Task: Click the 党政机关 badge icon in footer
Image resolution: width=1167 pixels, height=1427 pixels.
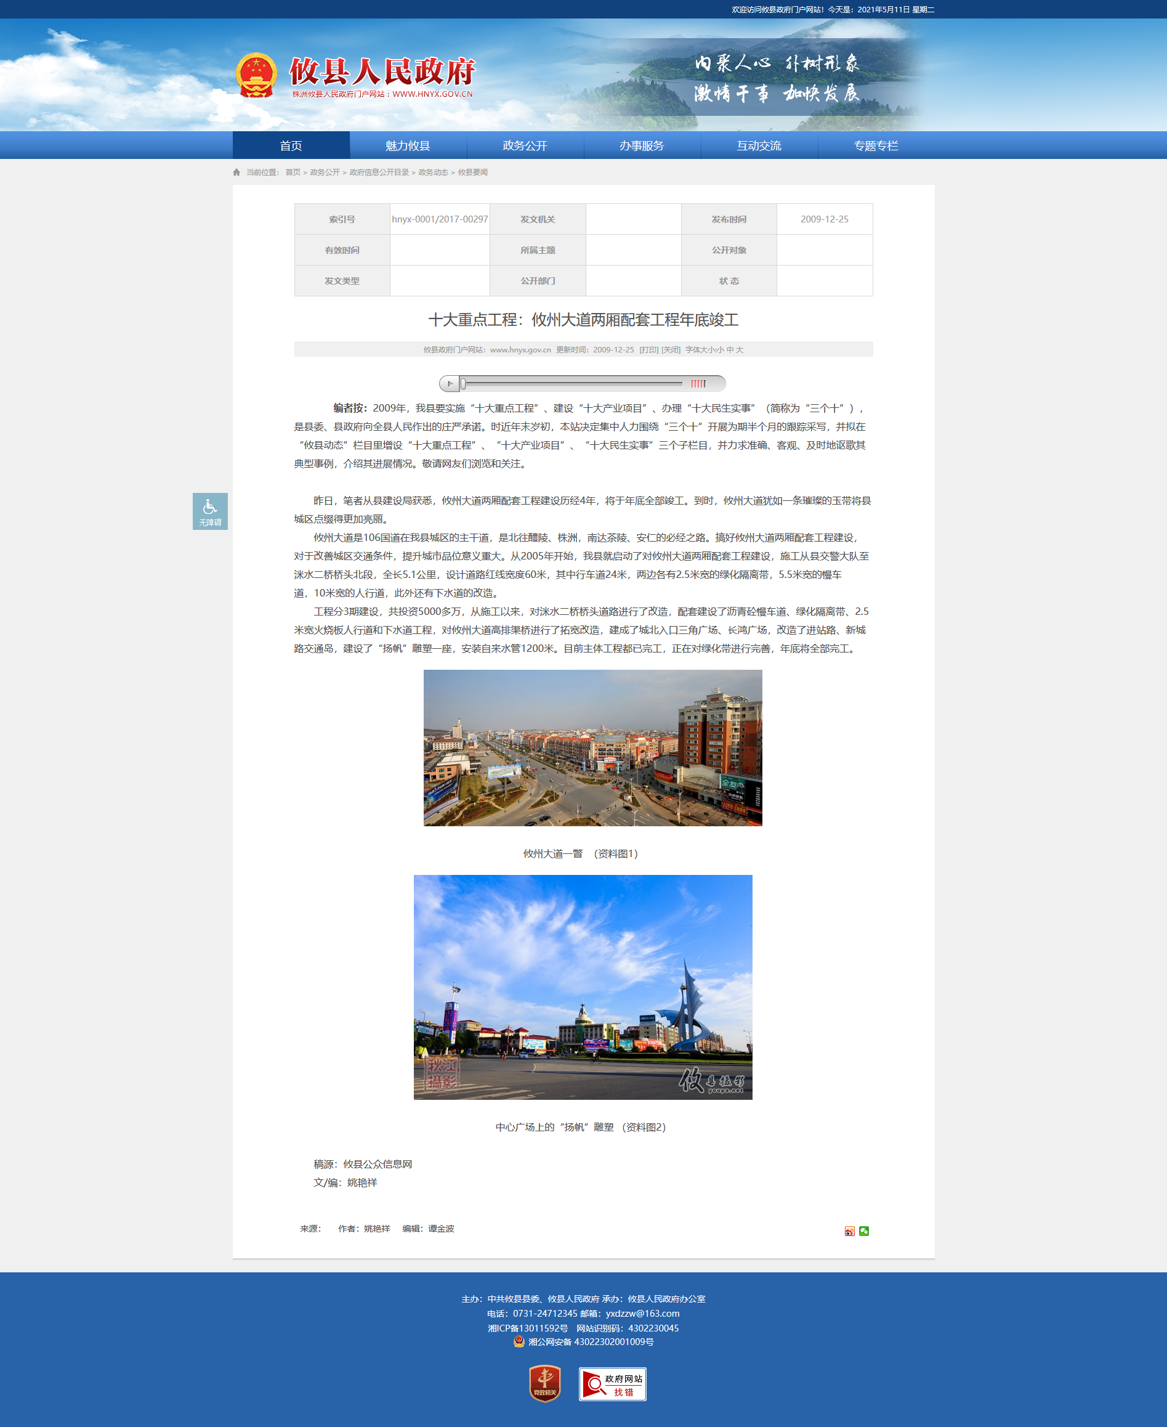Action: (544, 1383)
